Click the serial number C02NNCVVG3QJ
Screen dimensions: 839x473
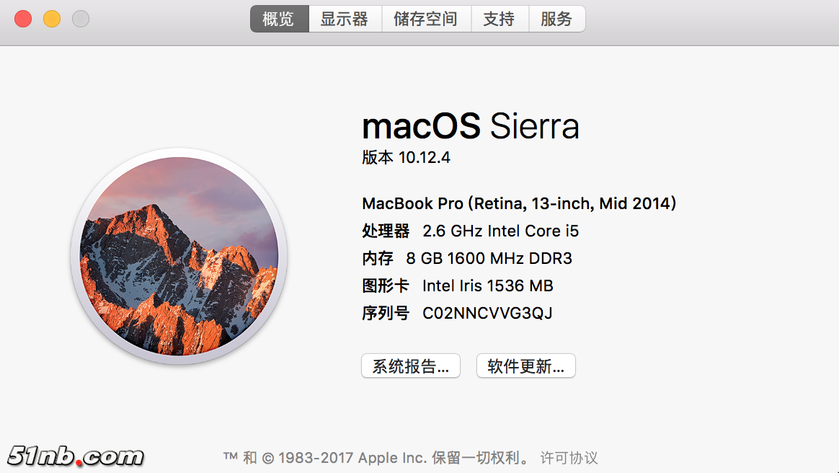tap(487, 313)
